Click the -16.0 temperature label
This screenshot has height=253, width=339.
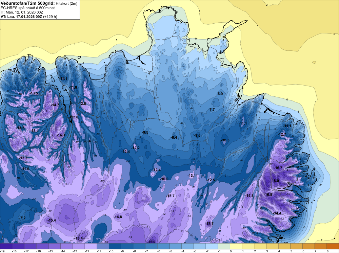click(x=164, y=179)
